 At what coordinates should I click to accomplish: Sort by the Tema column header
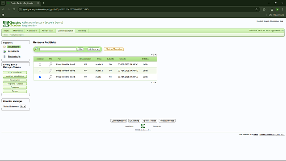pyautogui.click(x=99, y=59)
